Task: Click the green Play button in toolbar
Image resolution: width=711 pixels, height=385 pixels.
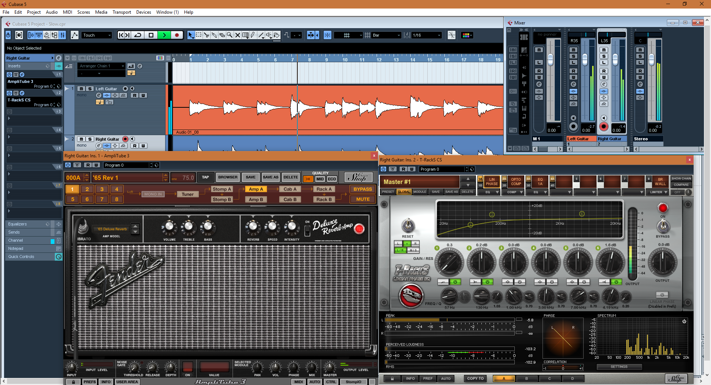Action: click(164, 35)
